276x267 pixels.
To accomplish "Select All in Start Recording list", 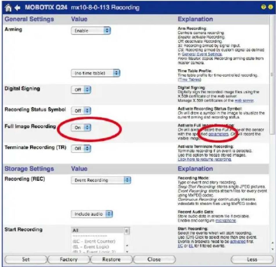I will (x=98, y=230).
